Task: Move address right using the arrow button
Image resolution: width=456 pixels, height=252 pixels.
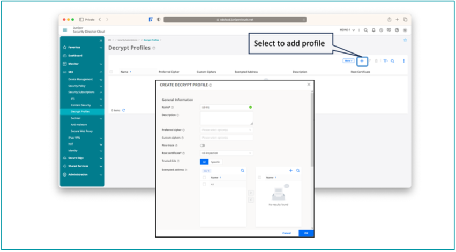Action: coord(252,193)
